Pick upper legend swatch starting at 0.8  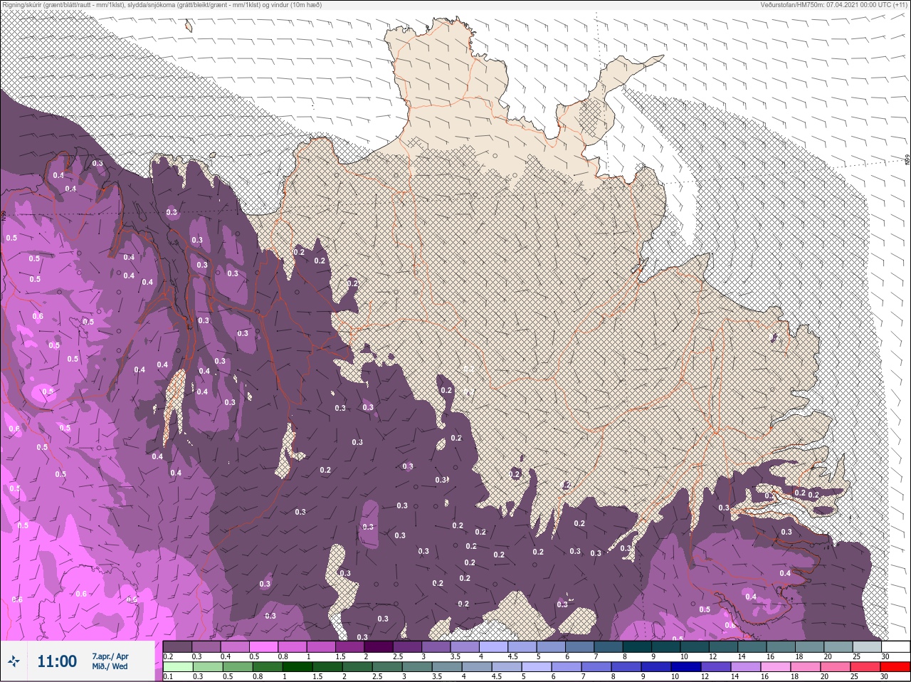click(x=293, y=646)
